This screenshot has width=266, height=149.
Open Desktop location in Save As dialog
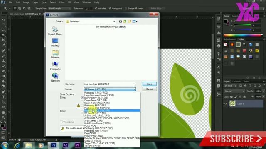(55, 43)
